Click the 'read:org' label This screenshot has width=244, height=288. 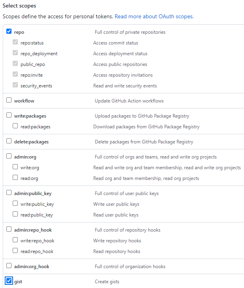pyautogui.click(x=29, y=178)
